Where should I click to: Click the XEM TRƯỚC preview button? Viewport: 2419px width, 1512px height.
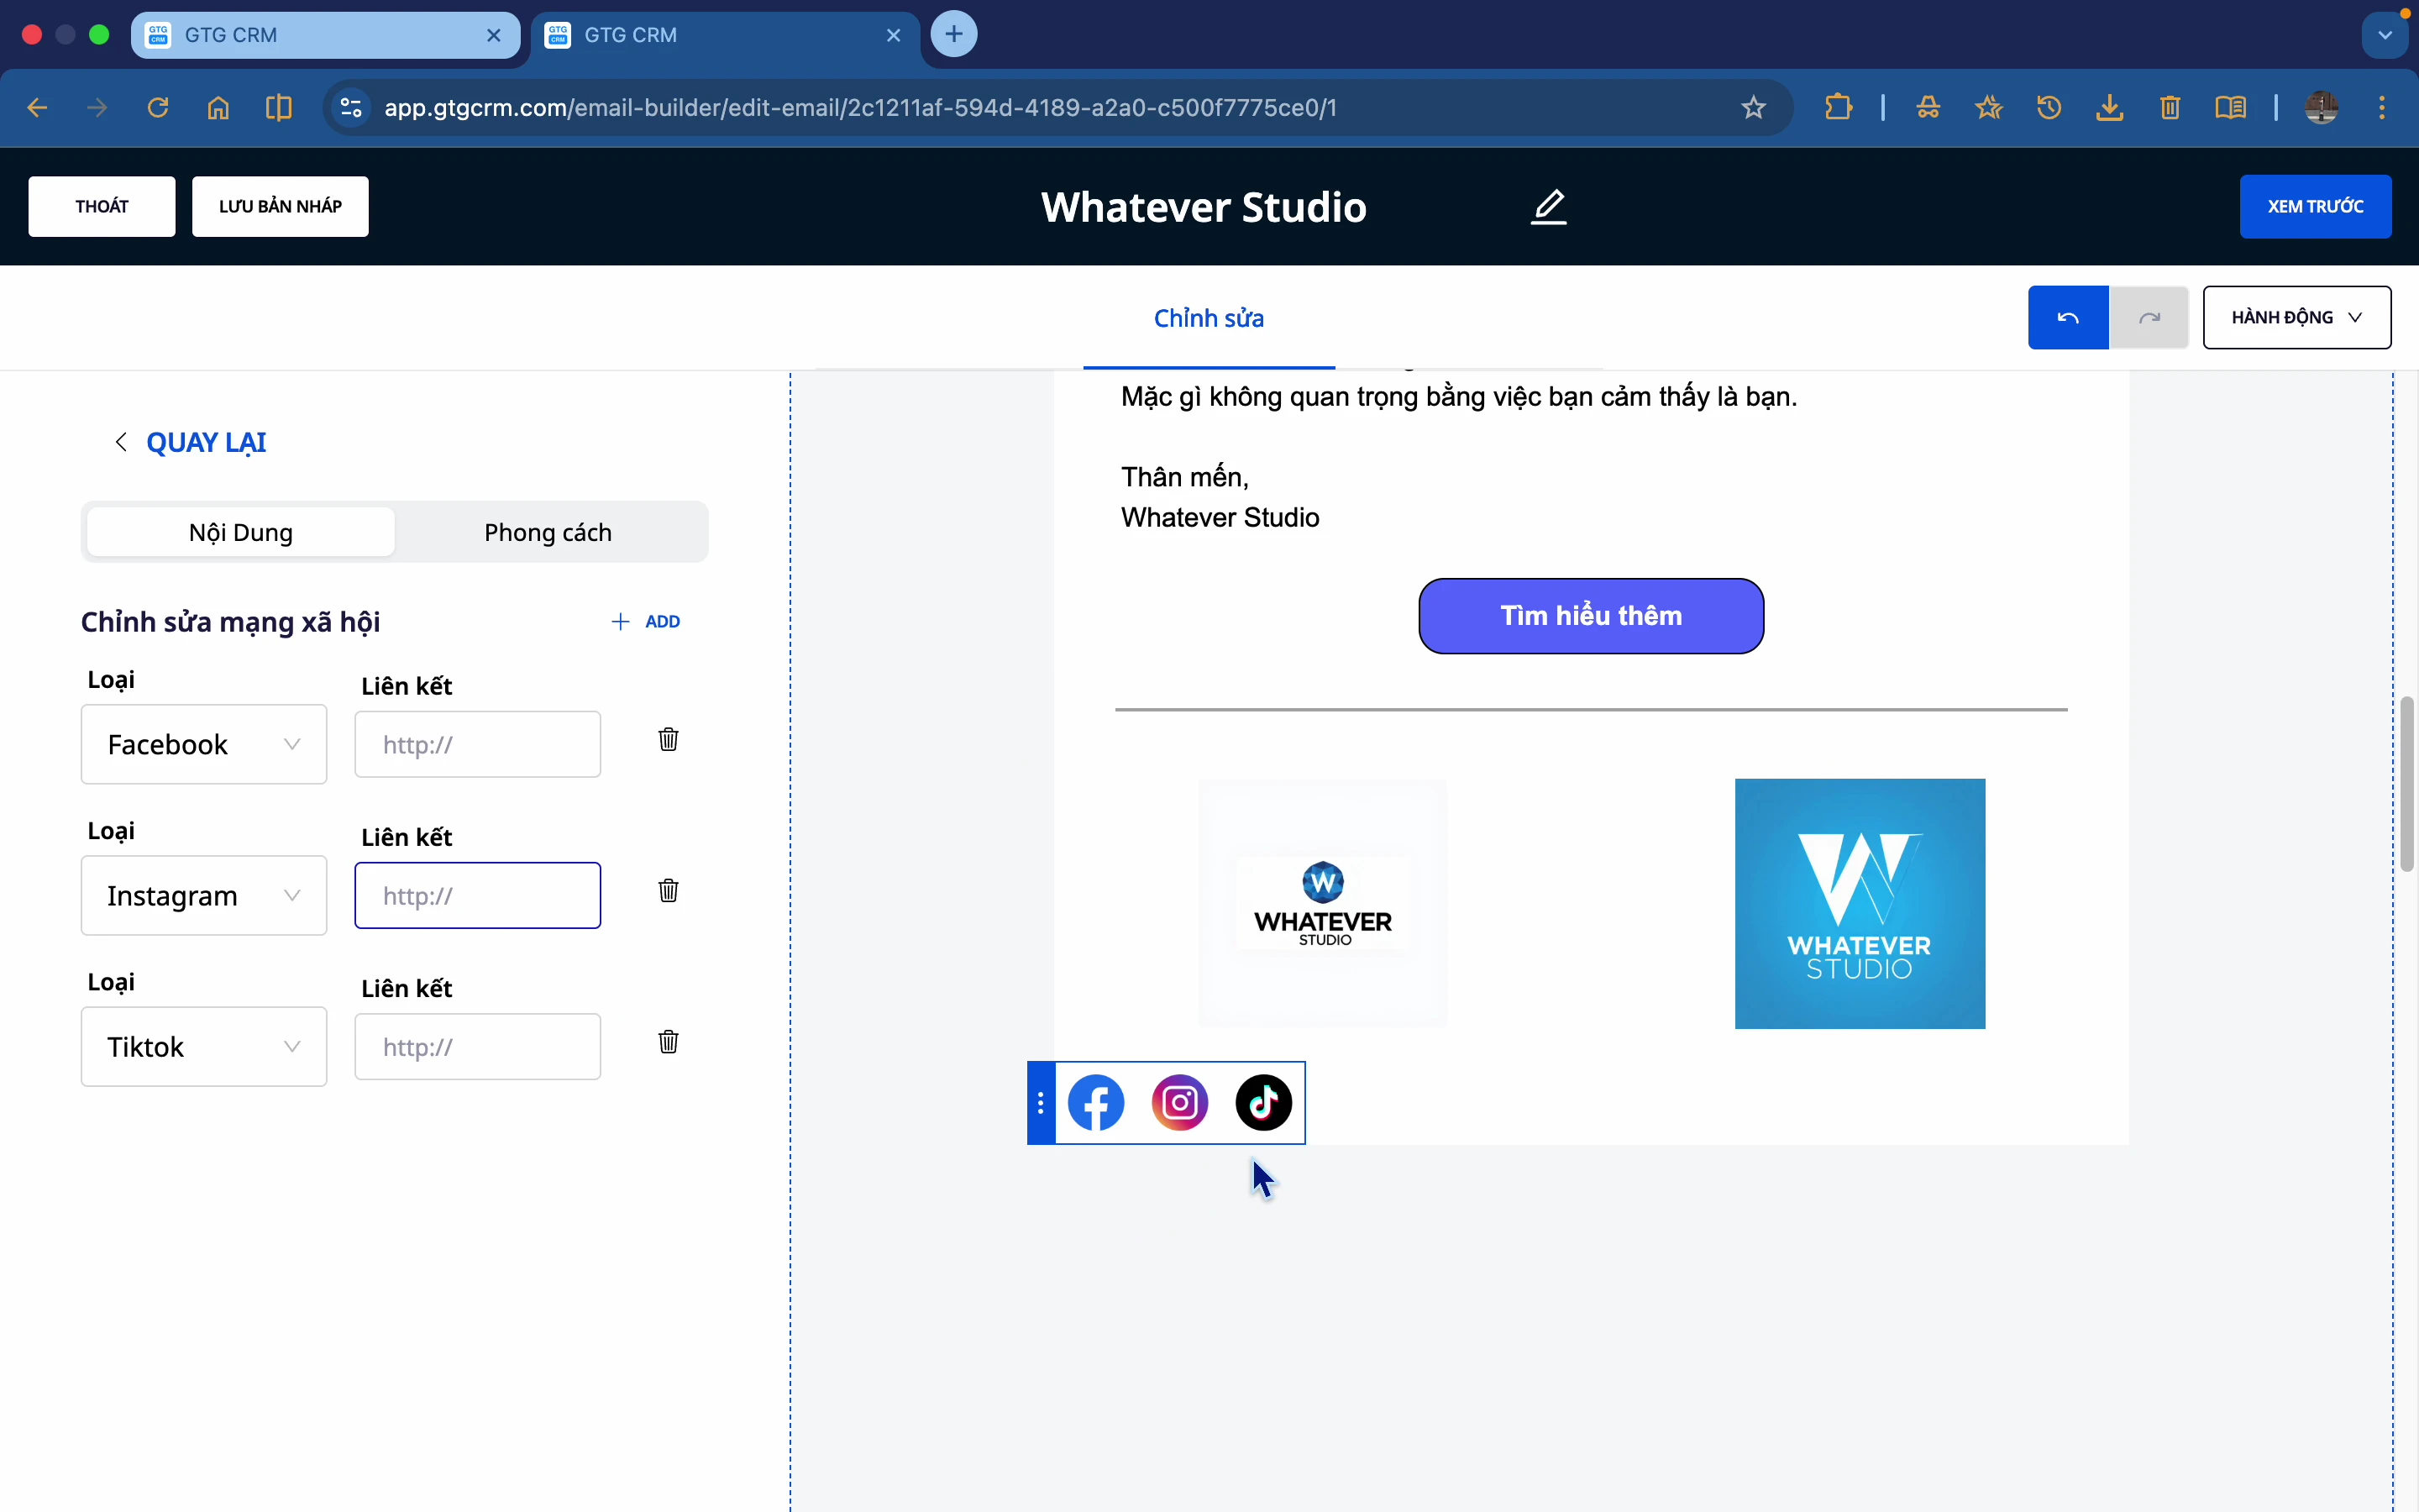2314,207
